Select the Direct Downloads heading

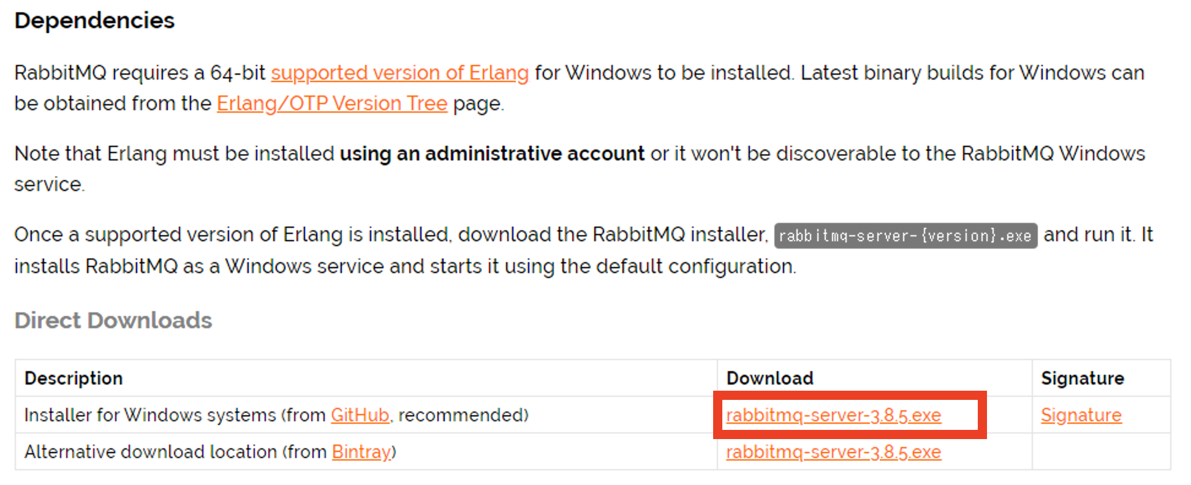(113, 320)
